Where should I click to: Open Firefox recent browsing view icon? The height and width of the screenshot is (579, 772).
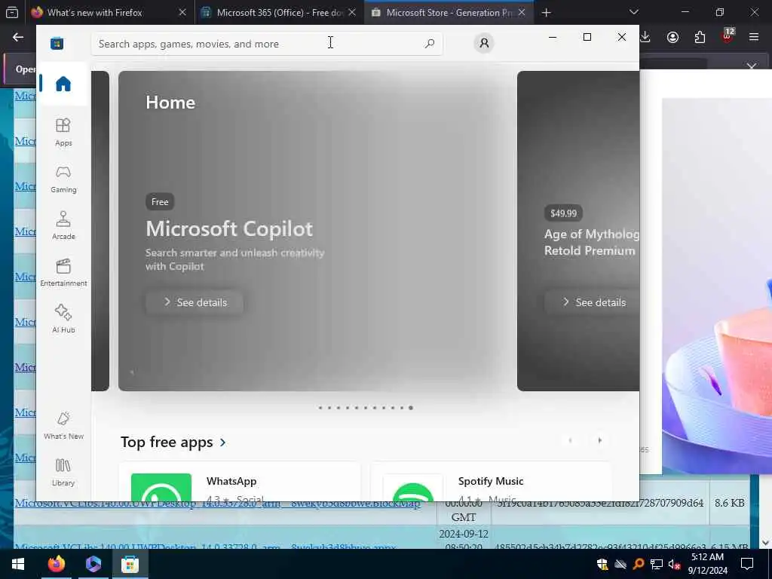(12, 12)
